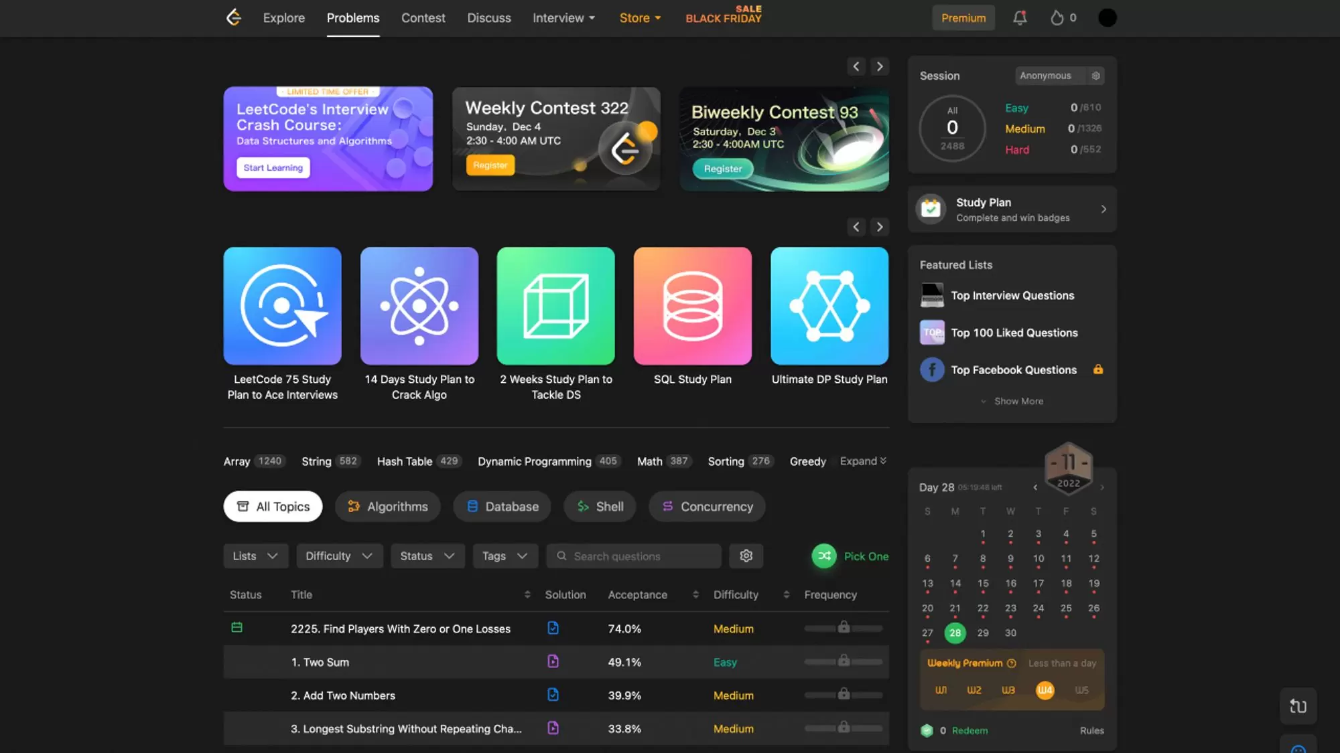The image size is (1340, 753).
Task: Open the Status dropdown filter
Action: [427, 556]
